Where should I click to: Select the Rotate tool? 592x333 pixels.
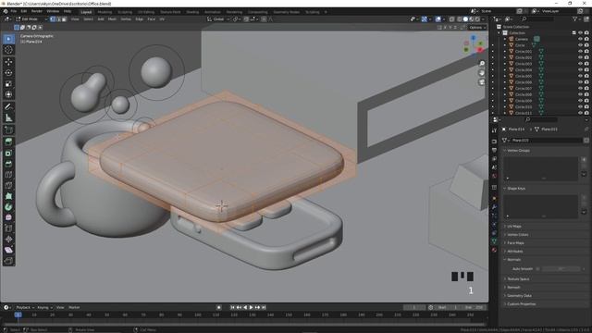8,73
